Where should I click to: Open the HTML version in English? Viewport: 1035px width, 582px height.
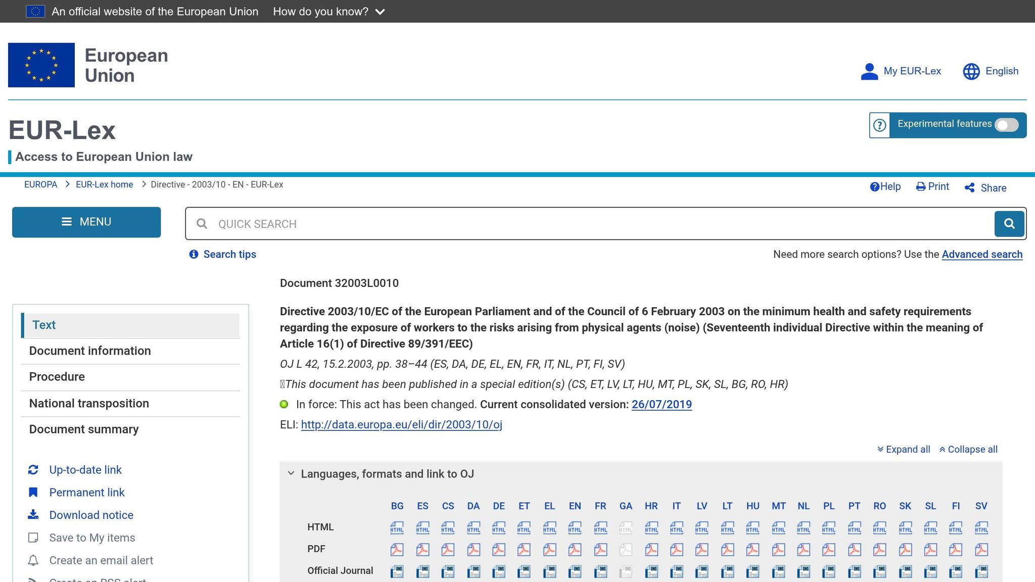575,527
